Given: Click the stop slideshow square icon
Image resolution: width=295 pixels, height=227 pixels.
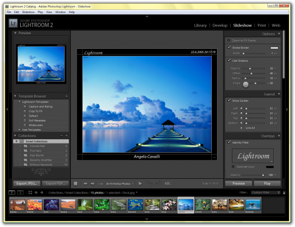Looking at the screenshot, I should click(x=76, y=183).
